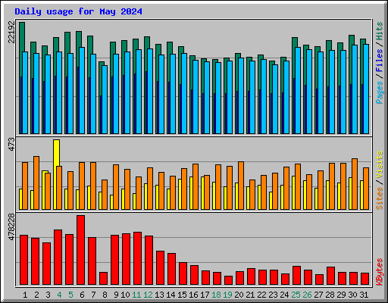Click the green weekend day 12 label

point(148,295)
